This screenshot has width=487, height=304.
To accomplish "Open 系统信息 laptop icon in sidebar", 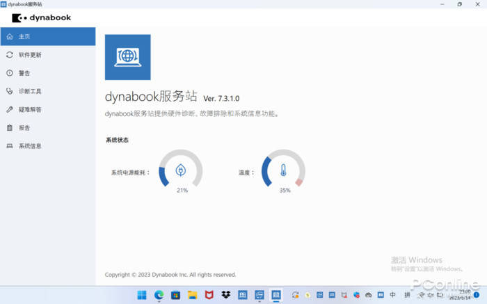I will point(10,146).
